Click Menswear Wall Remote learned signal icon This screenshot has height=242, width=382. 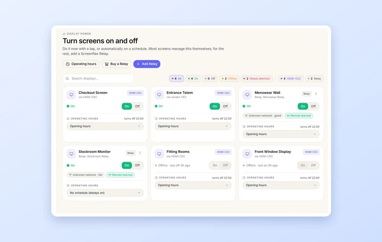[x=288, y=116]
